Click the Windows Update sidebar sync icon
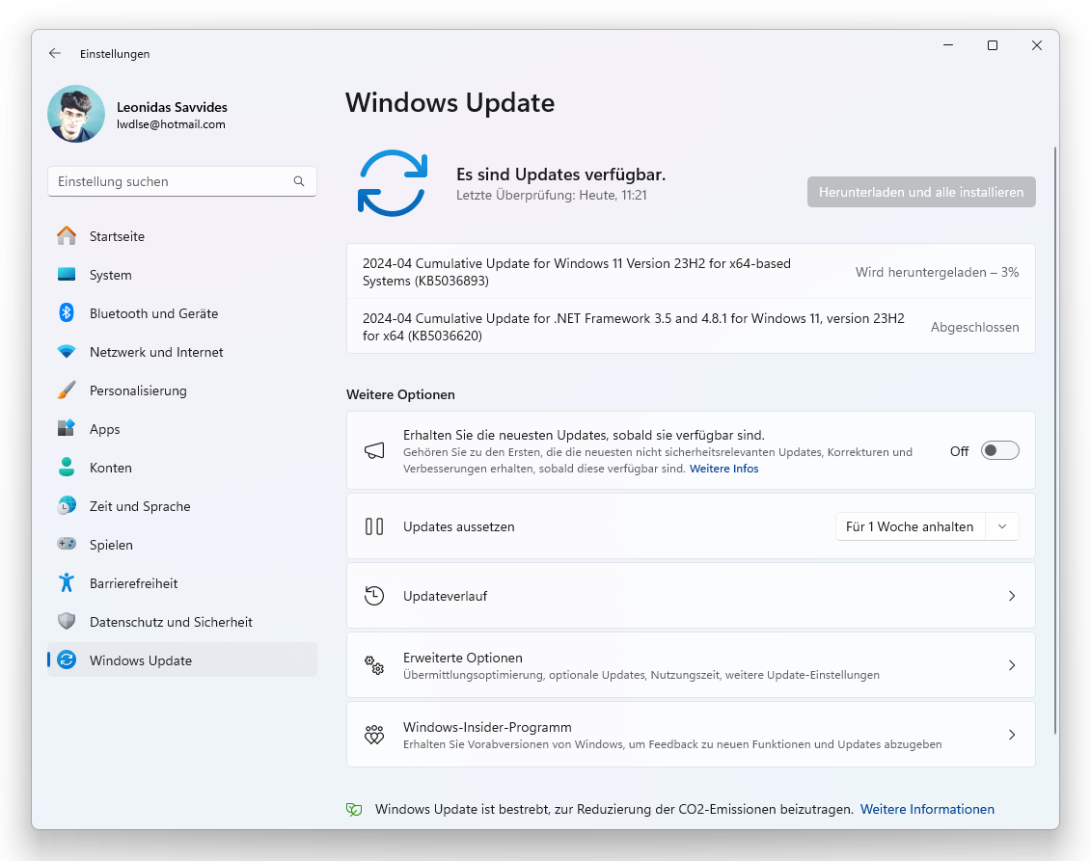The width and height of the screenshot is (1091, 861). pos(67,659)
